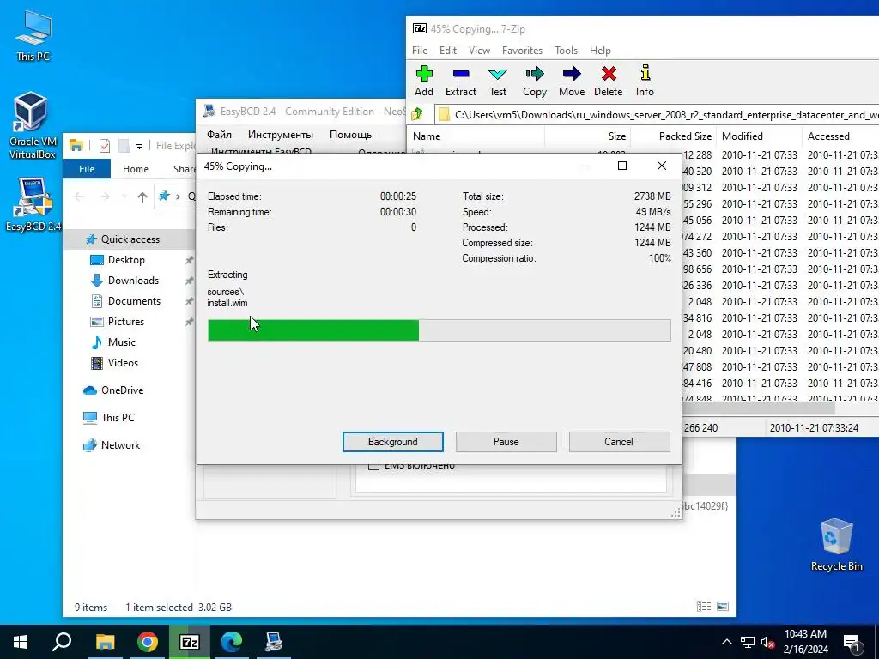
Task: Select Videos in navigation pane
Action: coord(123,363)
